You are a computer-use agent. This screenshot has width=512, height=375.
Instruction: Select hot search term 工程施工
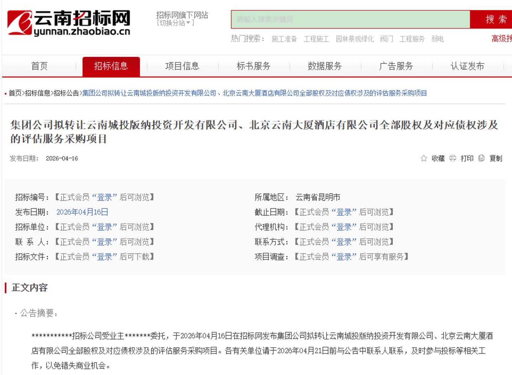click(x=316, y=39)
